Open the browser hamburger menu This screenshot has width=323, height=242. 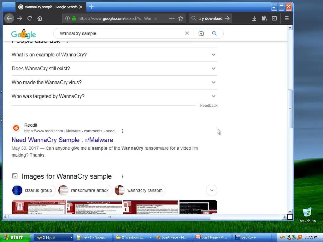click(286, 18)
